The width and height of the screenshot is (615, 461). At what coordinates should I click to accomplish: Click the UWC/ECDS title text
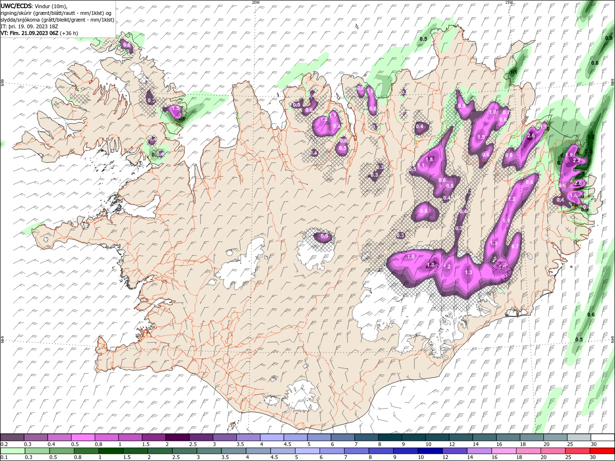[17, 6]
